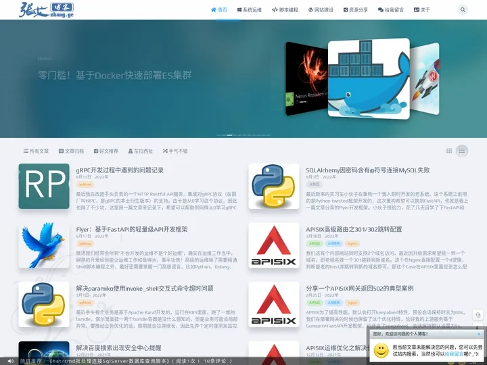This screenshot has height=365, width=487.
Task: Click the zhang.ge blog logo
Action: coord(46,10)
